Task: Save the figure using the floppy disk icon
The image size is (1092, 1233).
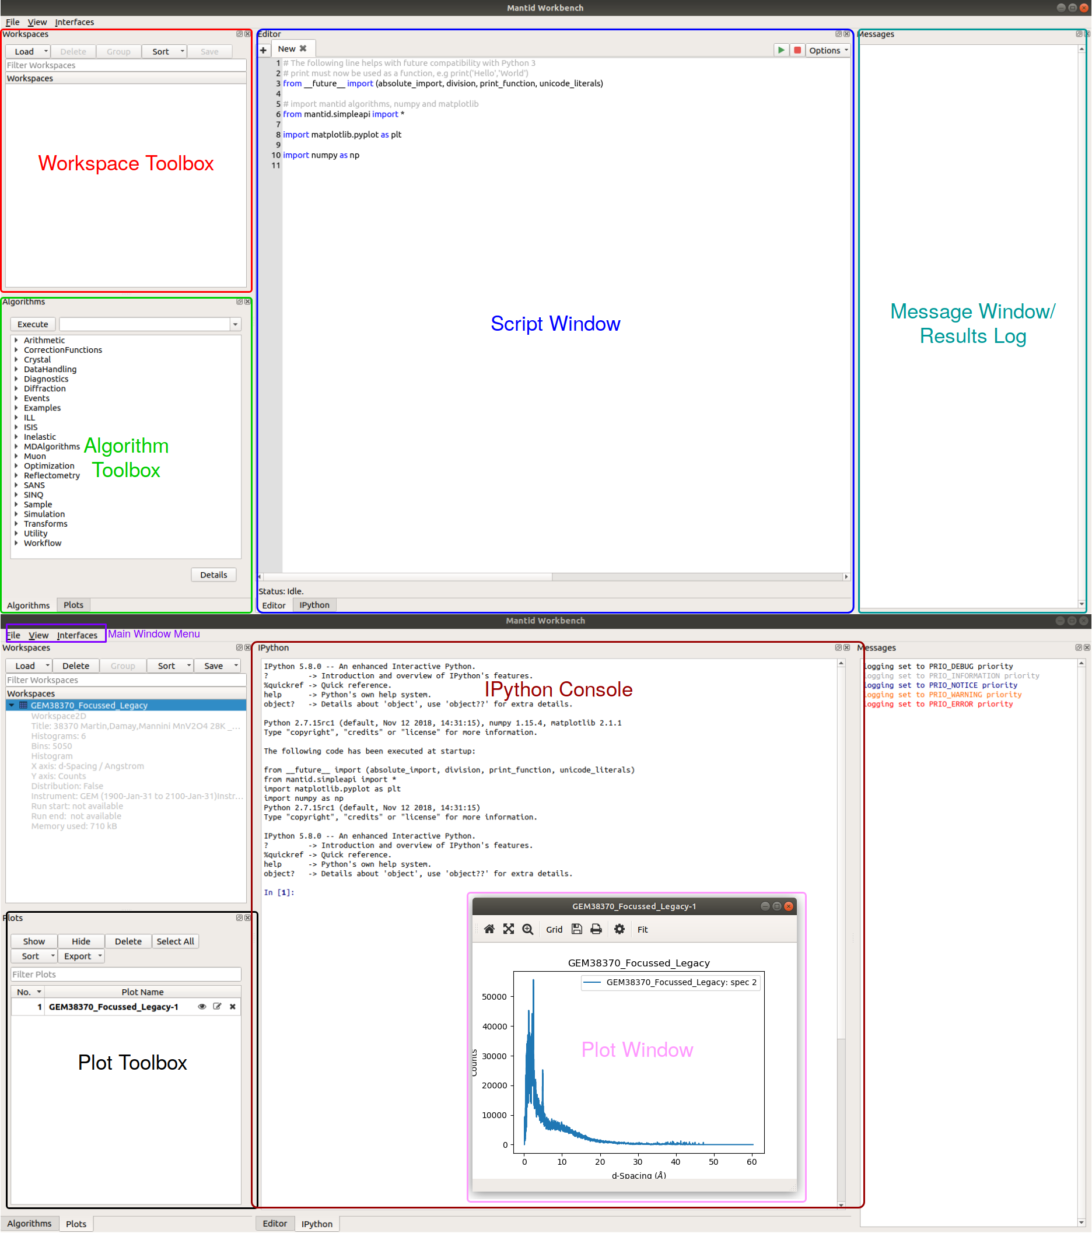Action: pos(576,929)
